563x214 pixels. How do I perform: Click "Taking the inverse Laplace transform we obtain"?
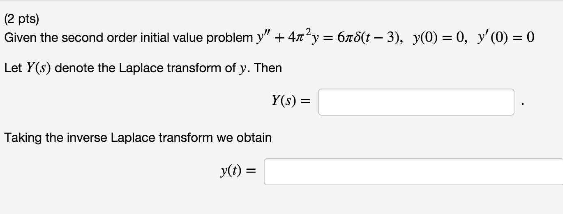pos(138,137)
